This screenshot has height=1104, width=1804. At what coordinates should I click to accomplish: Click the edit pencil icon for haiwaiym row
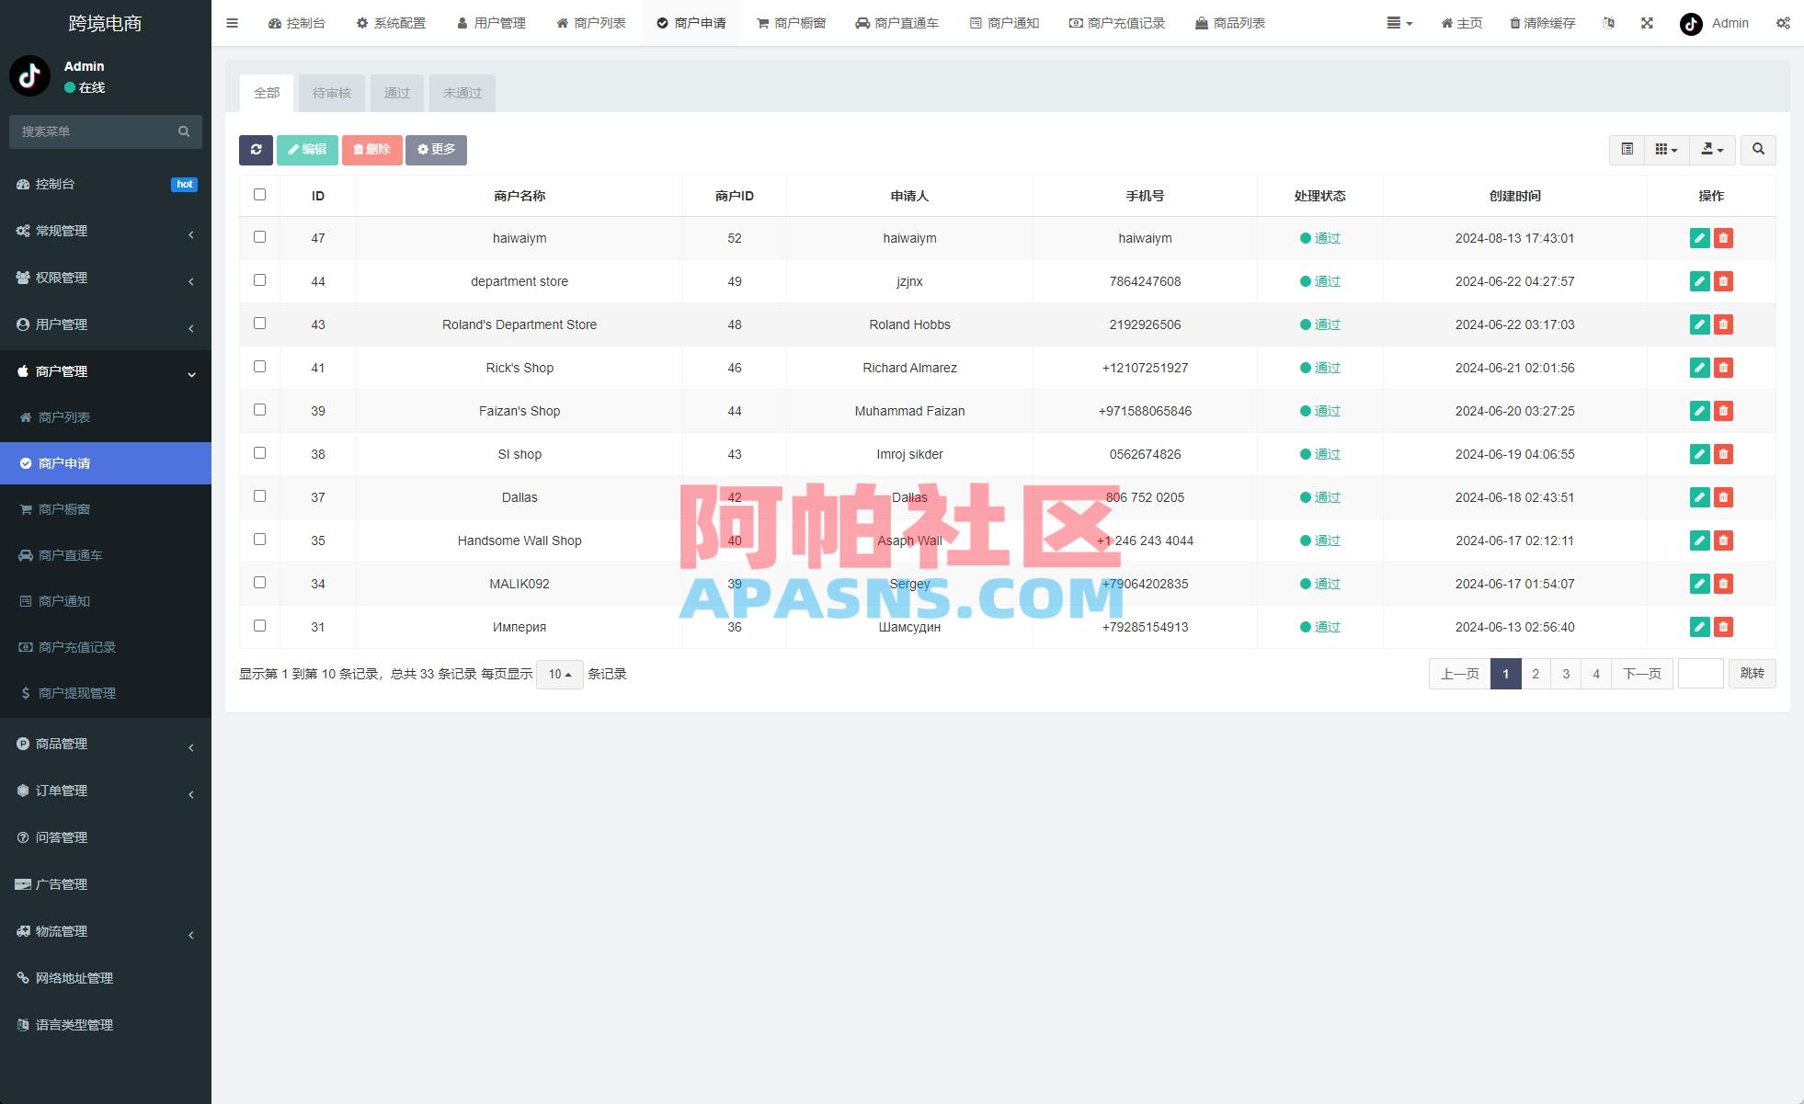tap(1698, 237)
